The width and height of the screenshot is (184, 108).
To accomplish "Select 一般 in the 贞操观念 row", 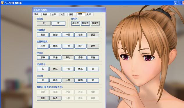I will (68, 69).
